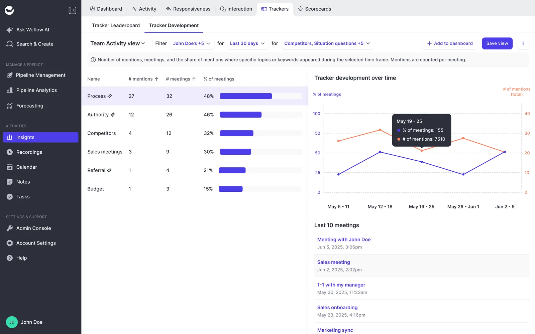Expand the Team Activity view dropdown
Image resolution: width=535 pixels, height=334 pixels.
pos(118,43)
